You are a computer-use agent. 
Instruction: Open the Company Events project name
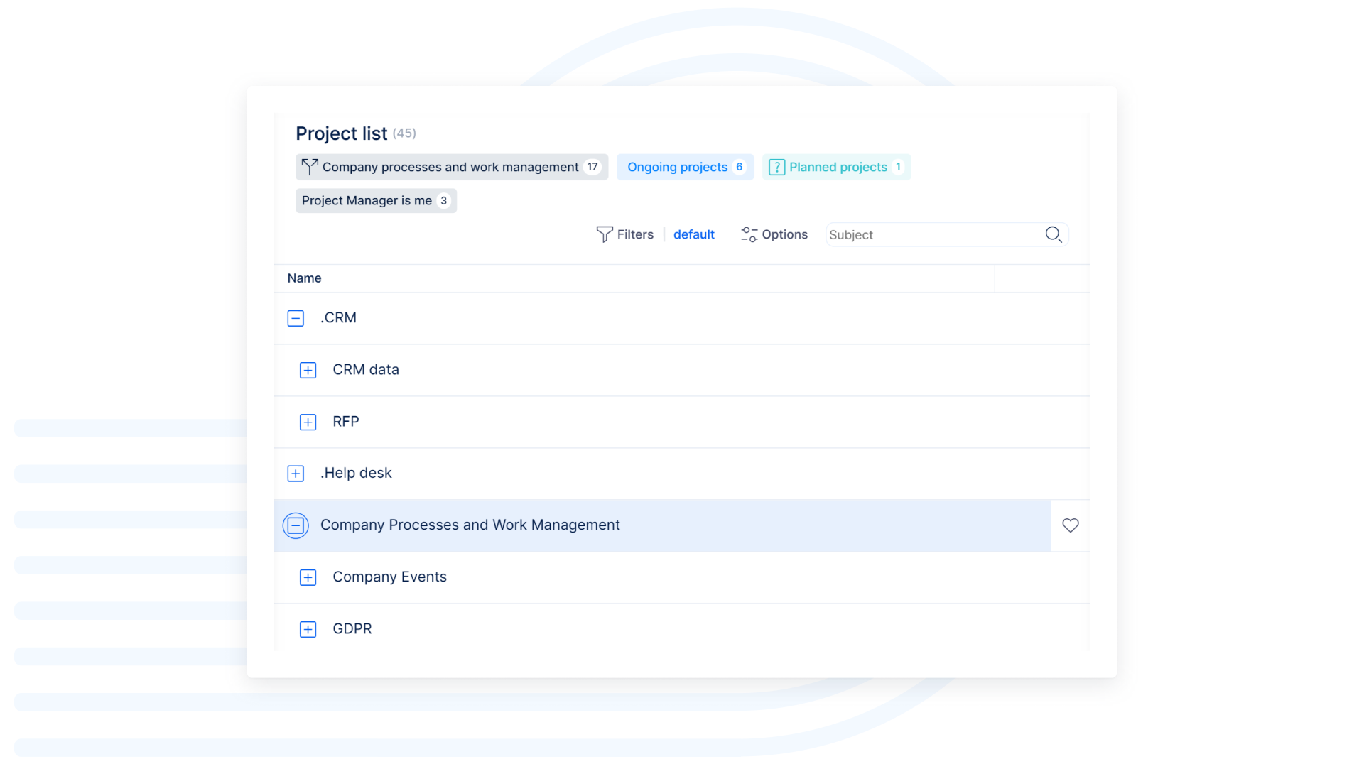[389, 577]
